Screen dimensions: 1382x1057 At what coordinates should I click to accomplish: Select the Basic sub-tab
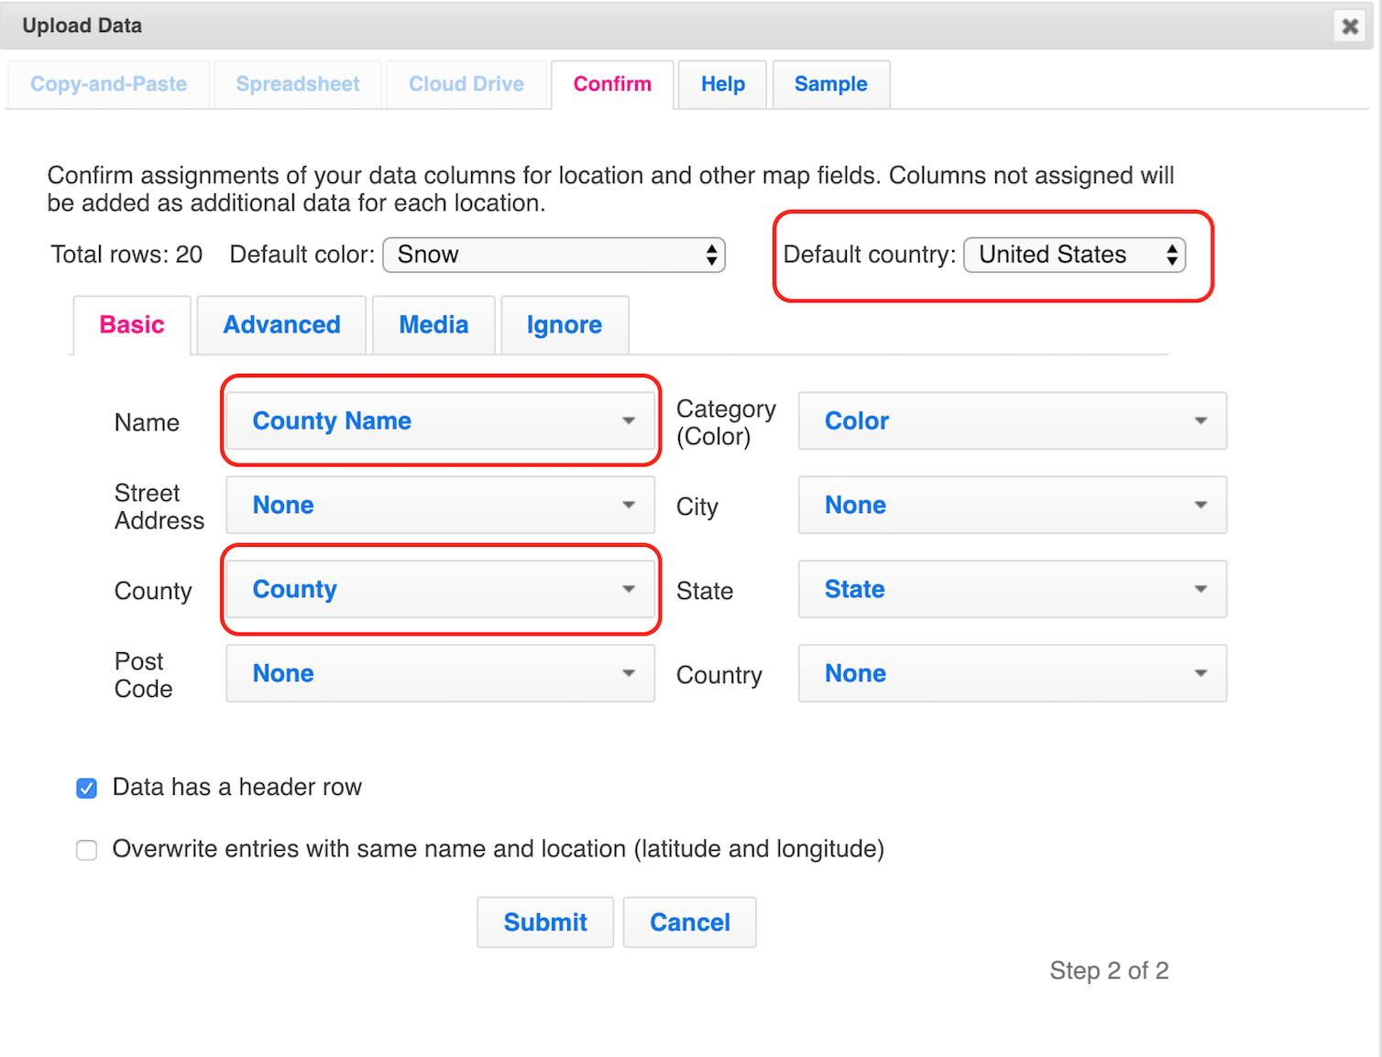132,325
